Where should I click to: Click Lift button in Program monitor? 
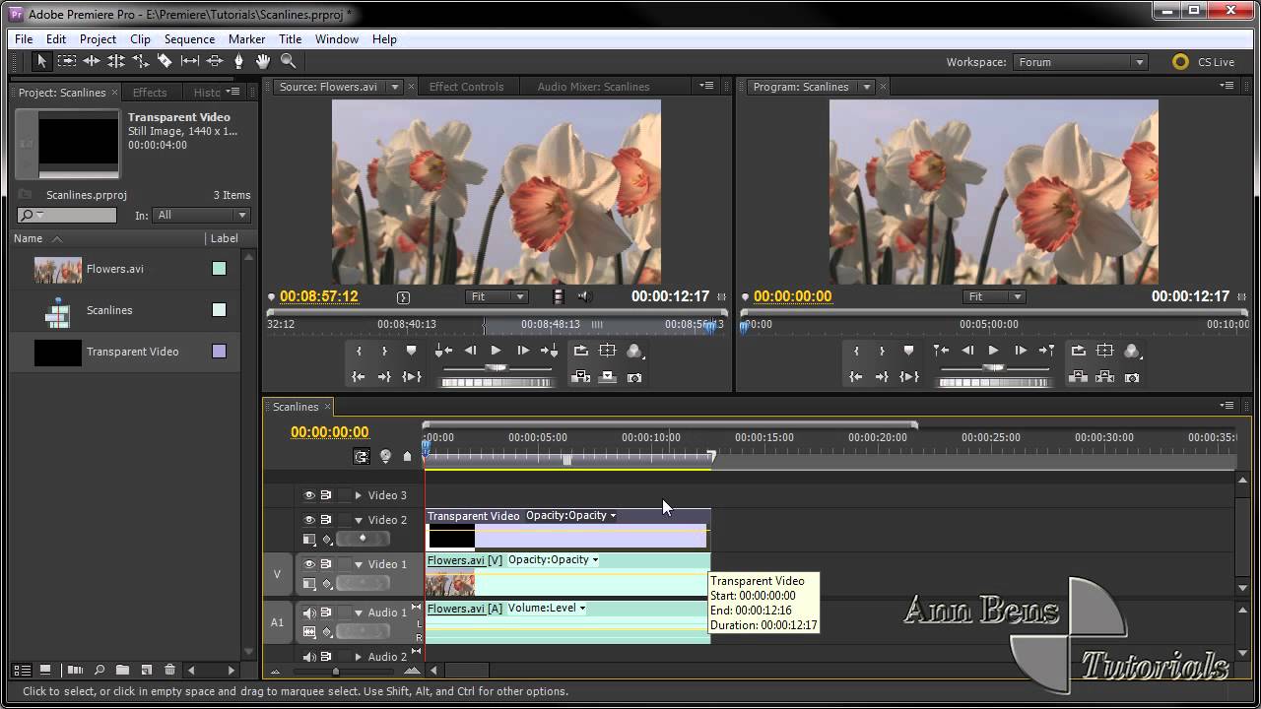click(x=1079, y=376)
